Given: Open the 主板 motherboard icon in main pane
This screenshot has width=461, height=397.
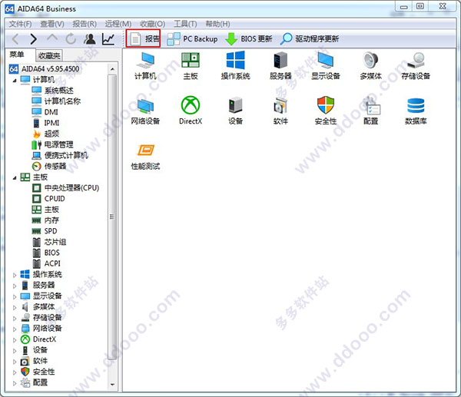Looking at the screenshot, I should coord(191,66).
